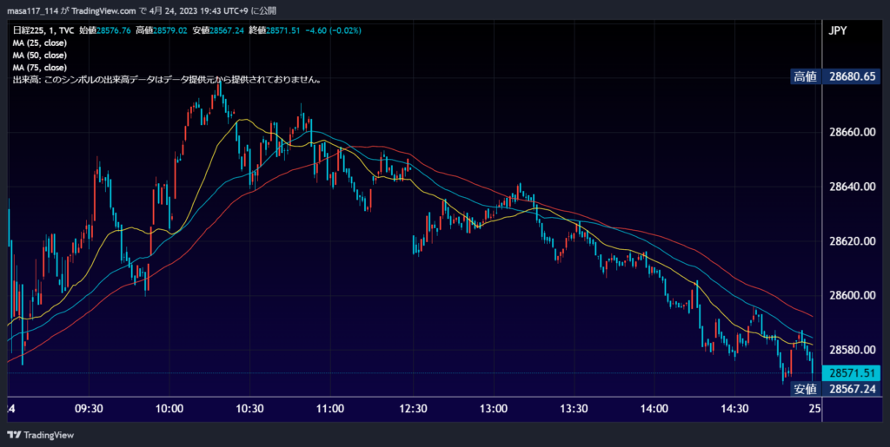
Task: Click the 28640.00 price axis label
Action: tap(852, 187)
